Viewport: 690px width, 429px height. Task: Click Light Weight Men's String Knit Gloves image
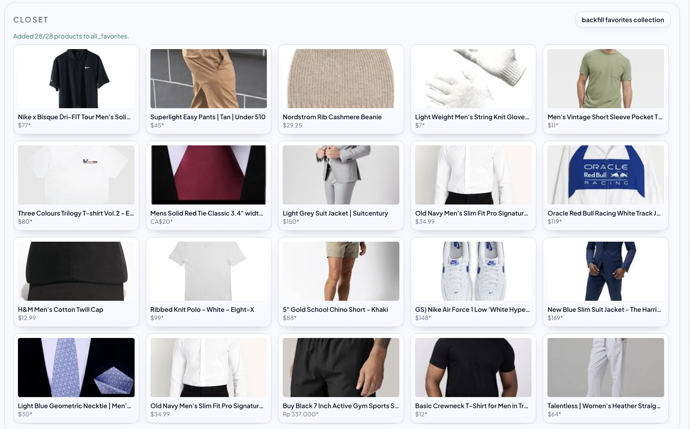473,79
